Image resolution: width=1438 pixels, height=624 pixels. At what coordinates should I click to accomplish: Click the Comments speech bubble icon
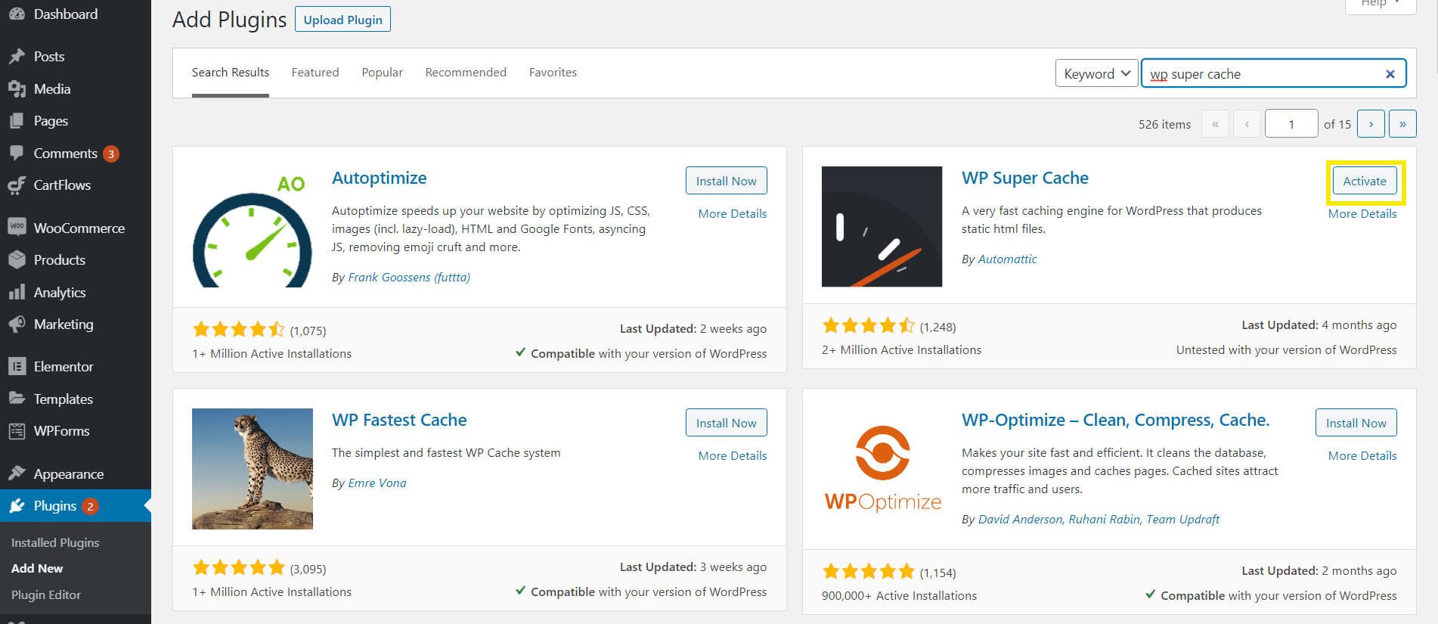point(17,153)
